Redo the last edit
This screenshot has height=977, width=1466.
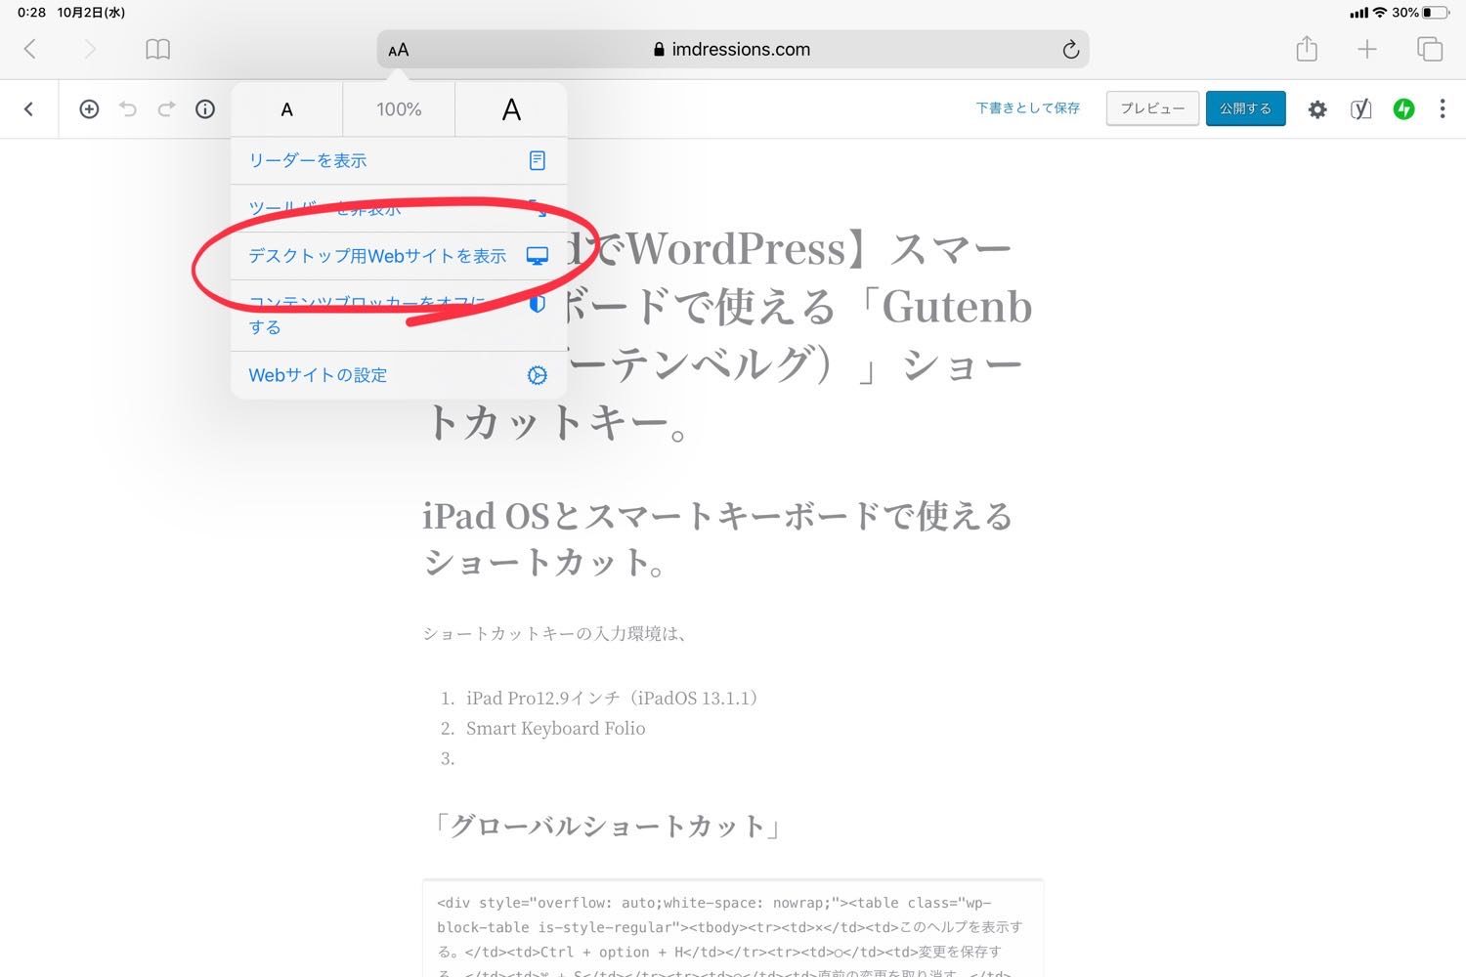[167, 109]
